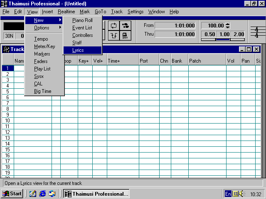Set tempo ratio to 1.00
Viewport: 266px width, 199px height.
[x=223, y=34]
